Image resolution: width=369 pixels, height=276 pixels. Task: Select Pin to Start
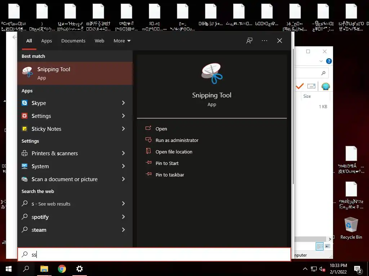click(x=167, y=164)
